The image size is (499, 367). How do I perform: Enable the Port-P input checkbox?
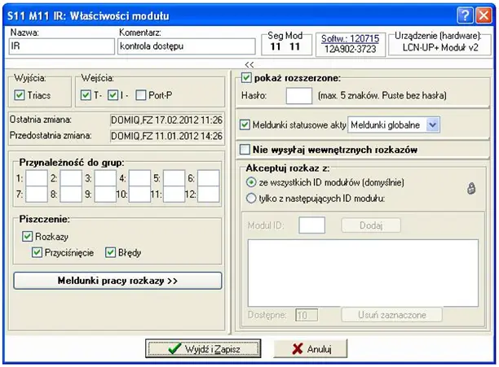142,96
